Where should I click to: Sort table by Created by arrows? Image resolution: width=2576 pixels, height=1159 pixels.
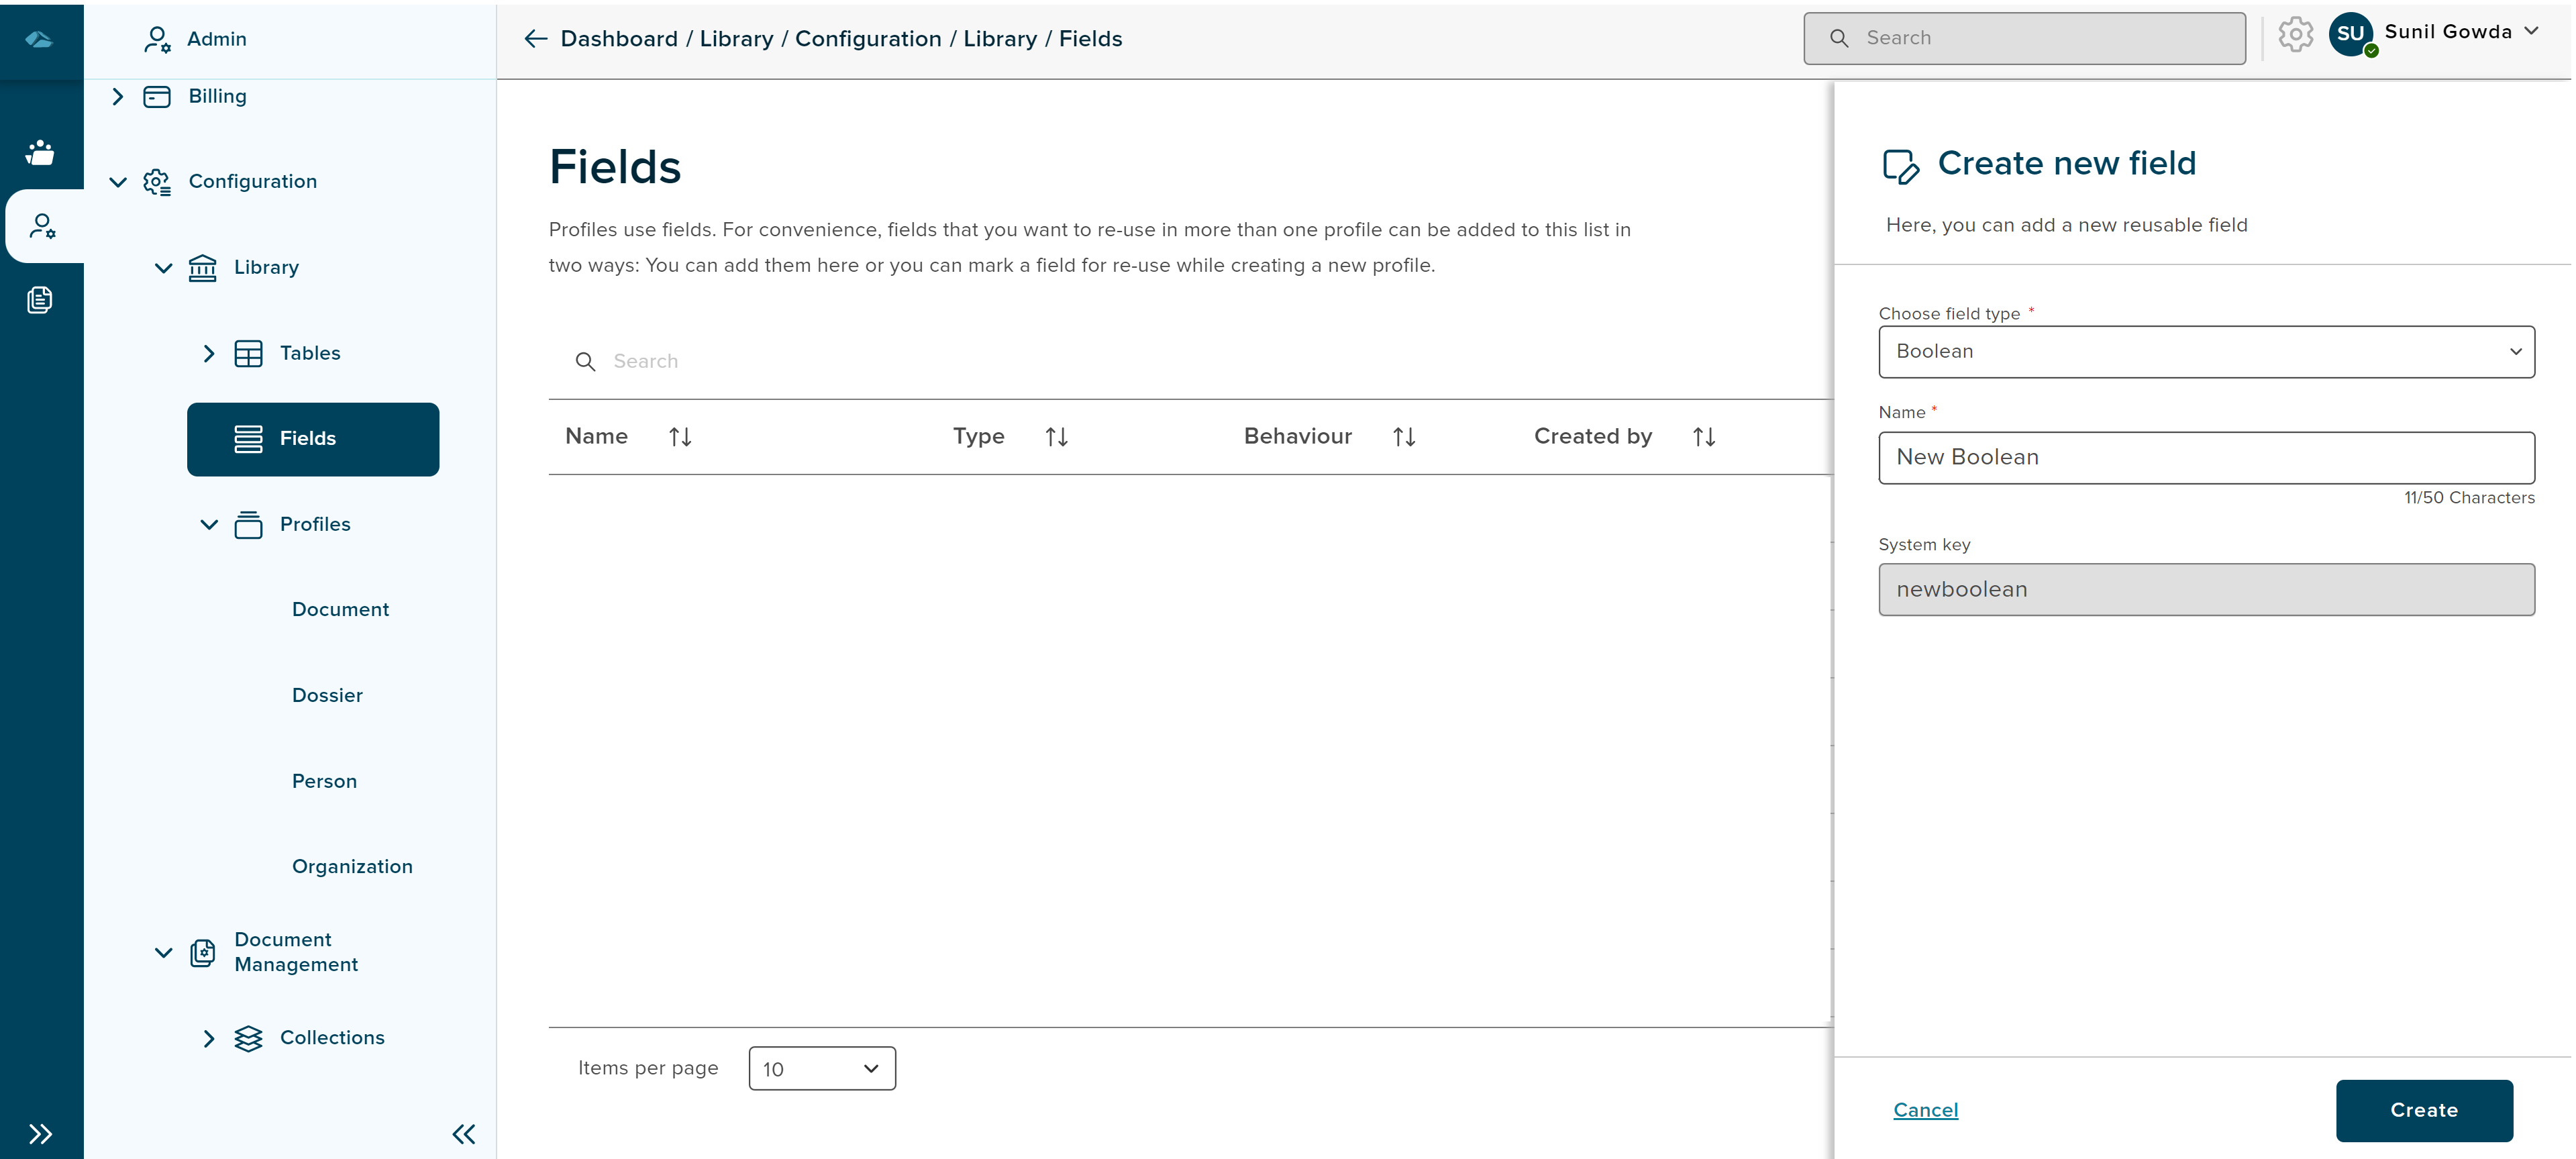[x=1703, y=437]
